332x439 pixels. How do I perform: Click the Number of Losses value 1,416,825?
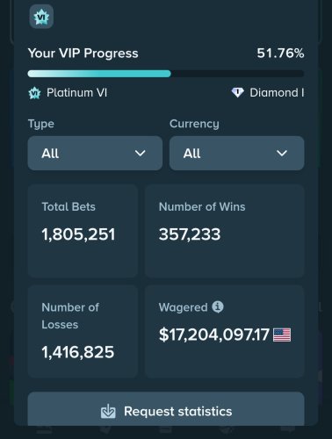coord(77,352)
